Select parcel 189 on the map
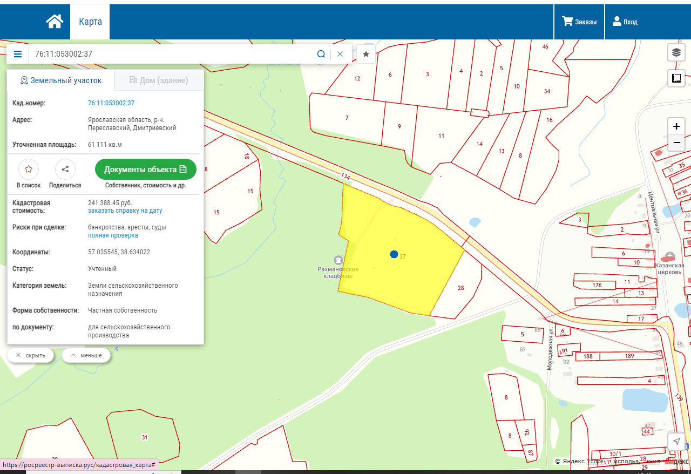The image size is (691, 474). (x=629, y=356)
